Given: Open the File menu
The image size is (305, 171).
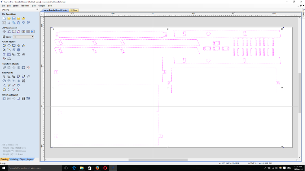Looking at the screenshot, I should point(3,6).
